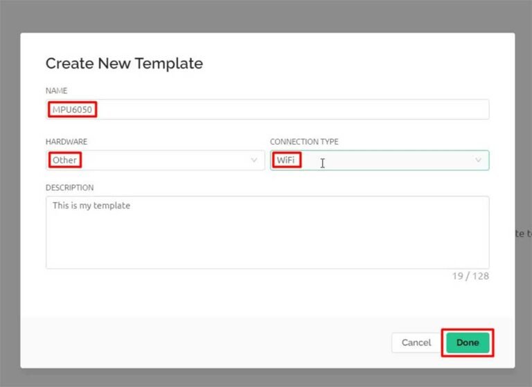The width and height of the screenshot is (532, 387).
Task: Cancel the new template dialog
Action: pyautogui.click(x=416, y=343)
